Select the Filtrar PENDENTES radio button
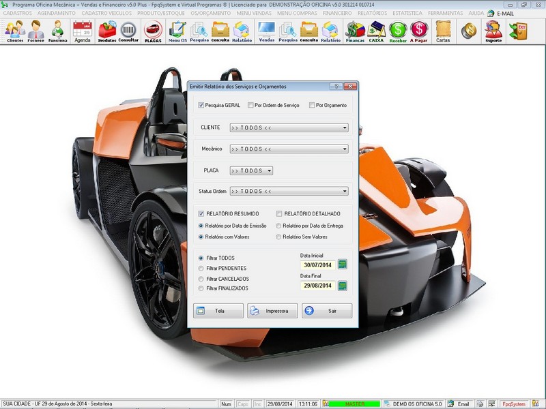 pos(201,269)
